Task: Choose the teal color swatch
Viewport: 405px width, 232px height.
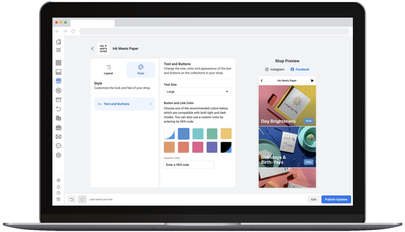Action: pyautogui.click(x=198, y=134)
